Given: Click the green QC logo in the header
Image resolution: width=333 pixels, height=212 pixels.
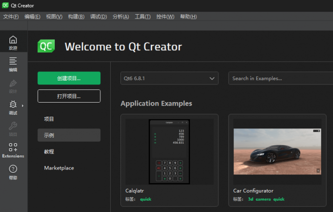Looking at the screenshot, I should pos(46,46).
